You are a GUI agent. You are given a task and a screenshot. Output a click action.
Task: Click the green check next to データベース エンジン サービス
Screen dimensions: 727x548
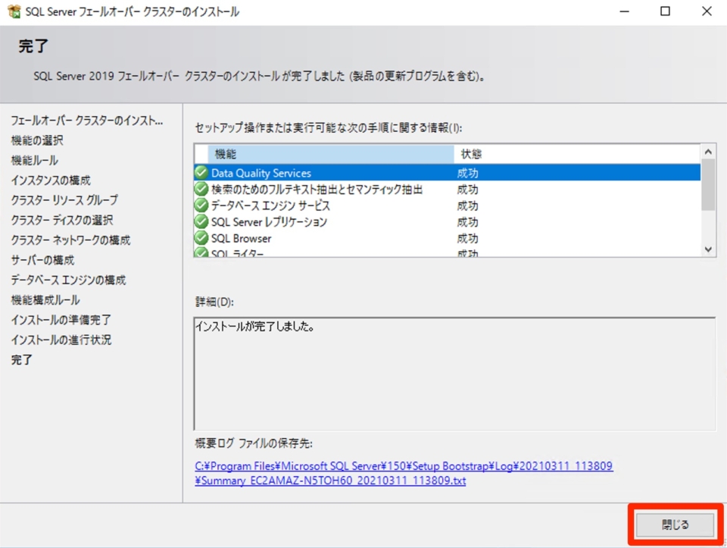tap(201, 205)
